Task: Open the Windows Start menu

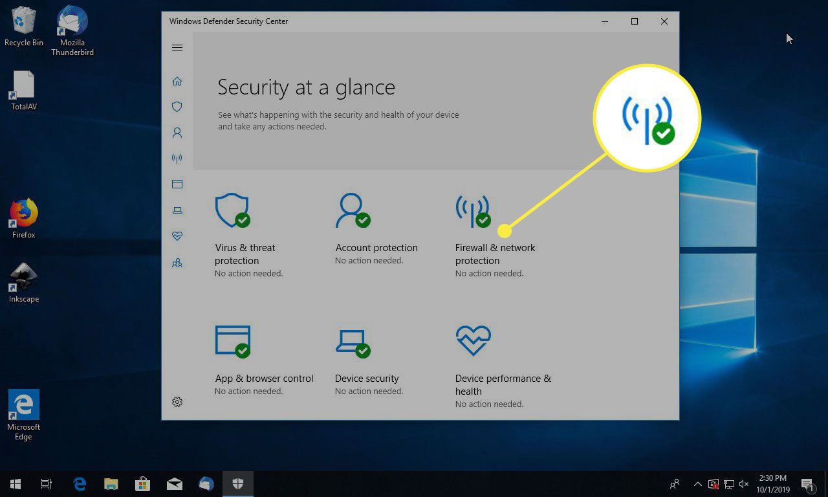Action: pos(16,484)
